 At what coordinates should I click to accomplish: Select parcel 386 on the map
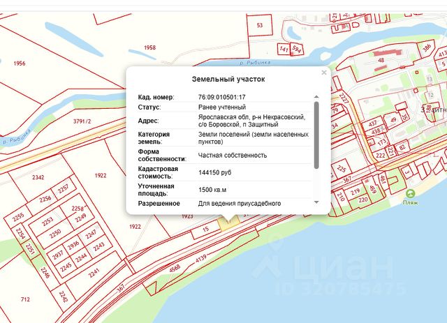click(427, 47)
